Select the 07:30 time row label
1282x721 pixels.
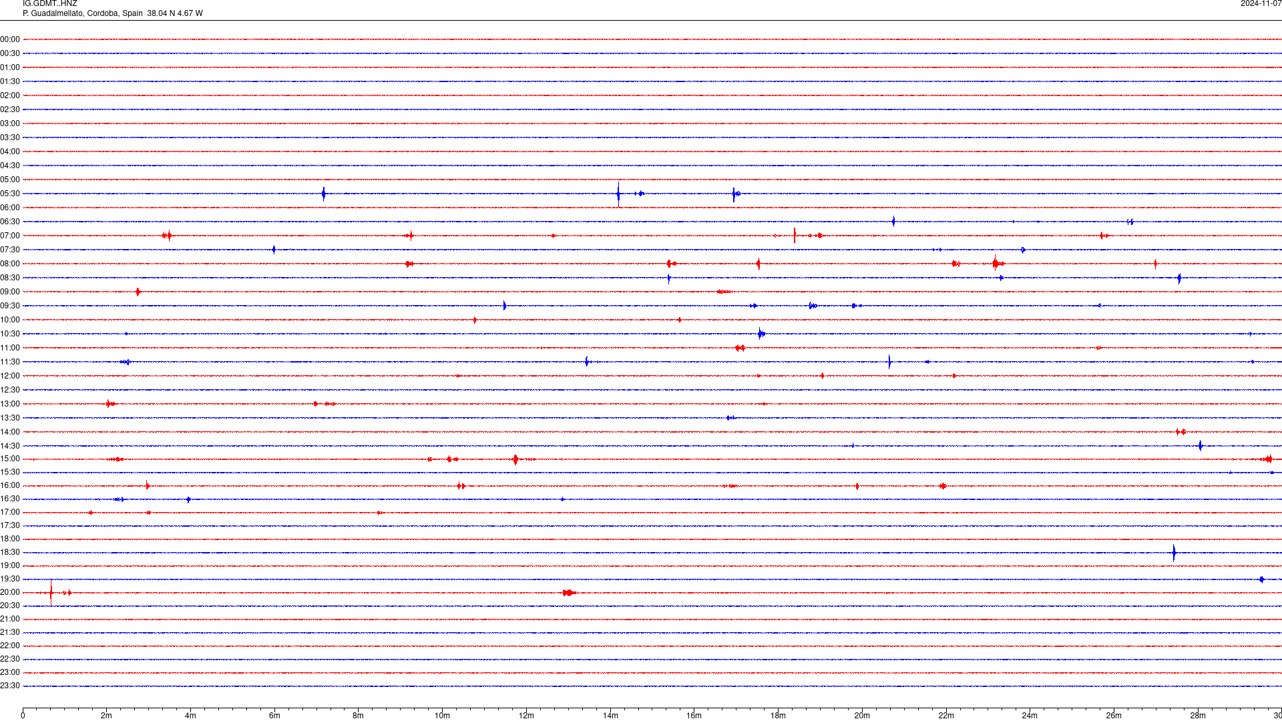pos(10,250)
